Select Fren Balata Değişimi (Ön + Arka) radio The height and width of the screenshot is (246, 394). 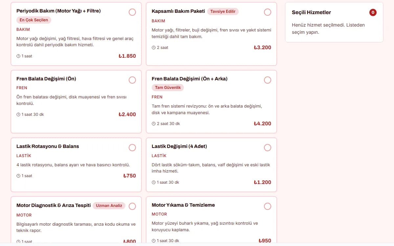[268, 80]
